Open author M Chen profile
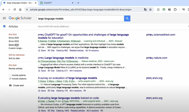Screen dimensions: 189x112 [42, 101]
